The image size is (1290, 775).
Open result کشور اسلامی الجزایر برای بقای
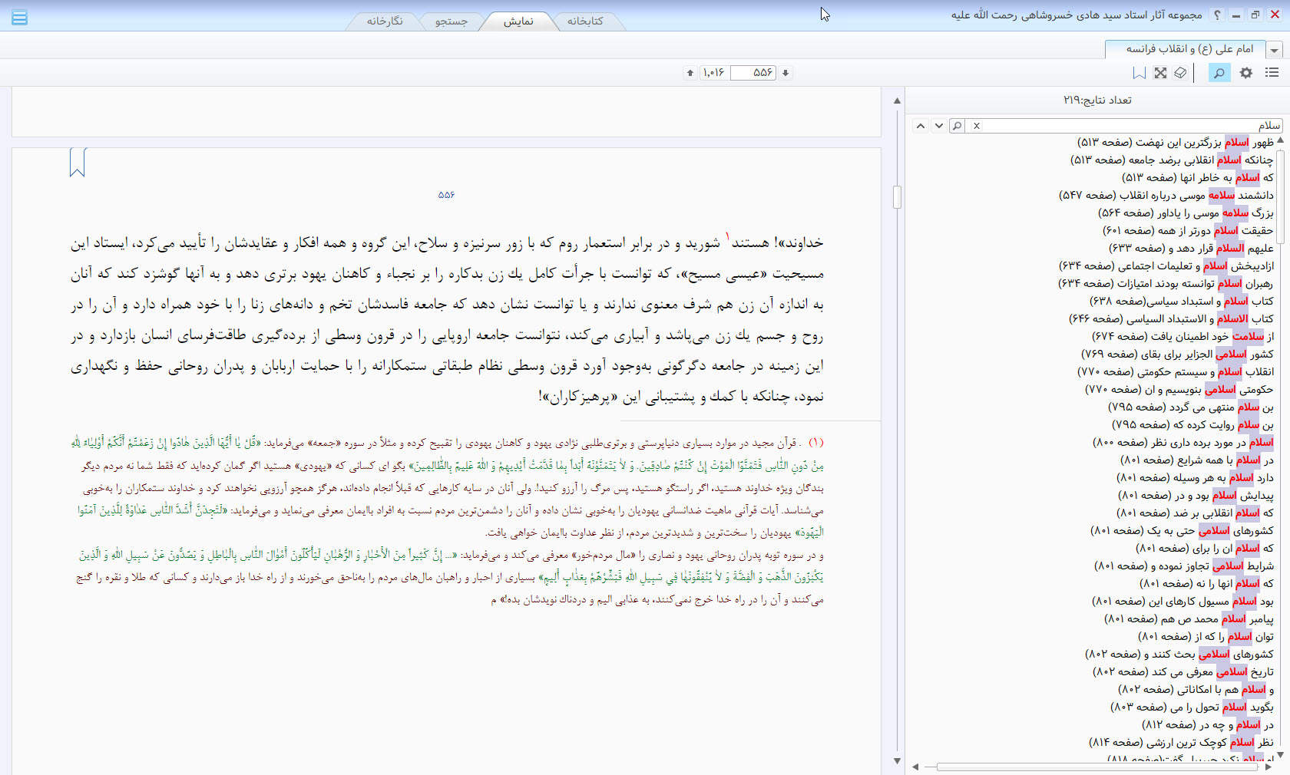1177,355
